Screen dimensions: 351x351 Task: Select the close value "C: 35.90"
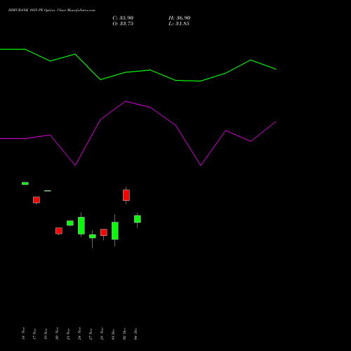click(123, 18)
